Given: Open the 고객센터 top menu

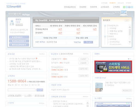Looking at the screenshot, I should 116,7.
